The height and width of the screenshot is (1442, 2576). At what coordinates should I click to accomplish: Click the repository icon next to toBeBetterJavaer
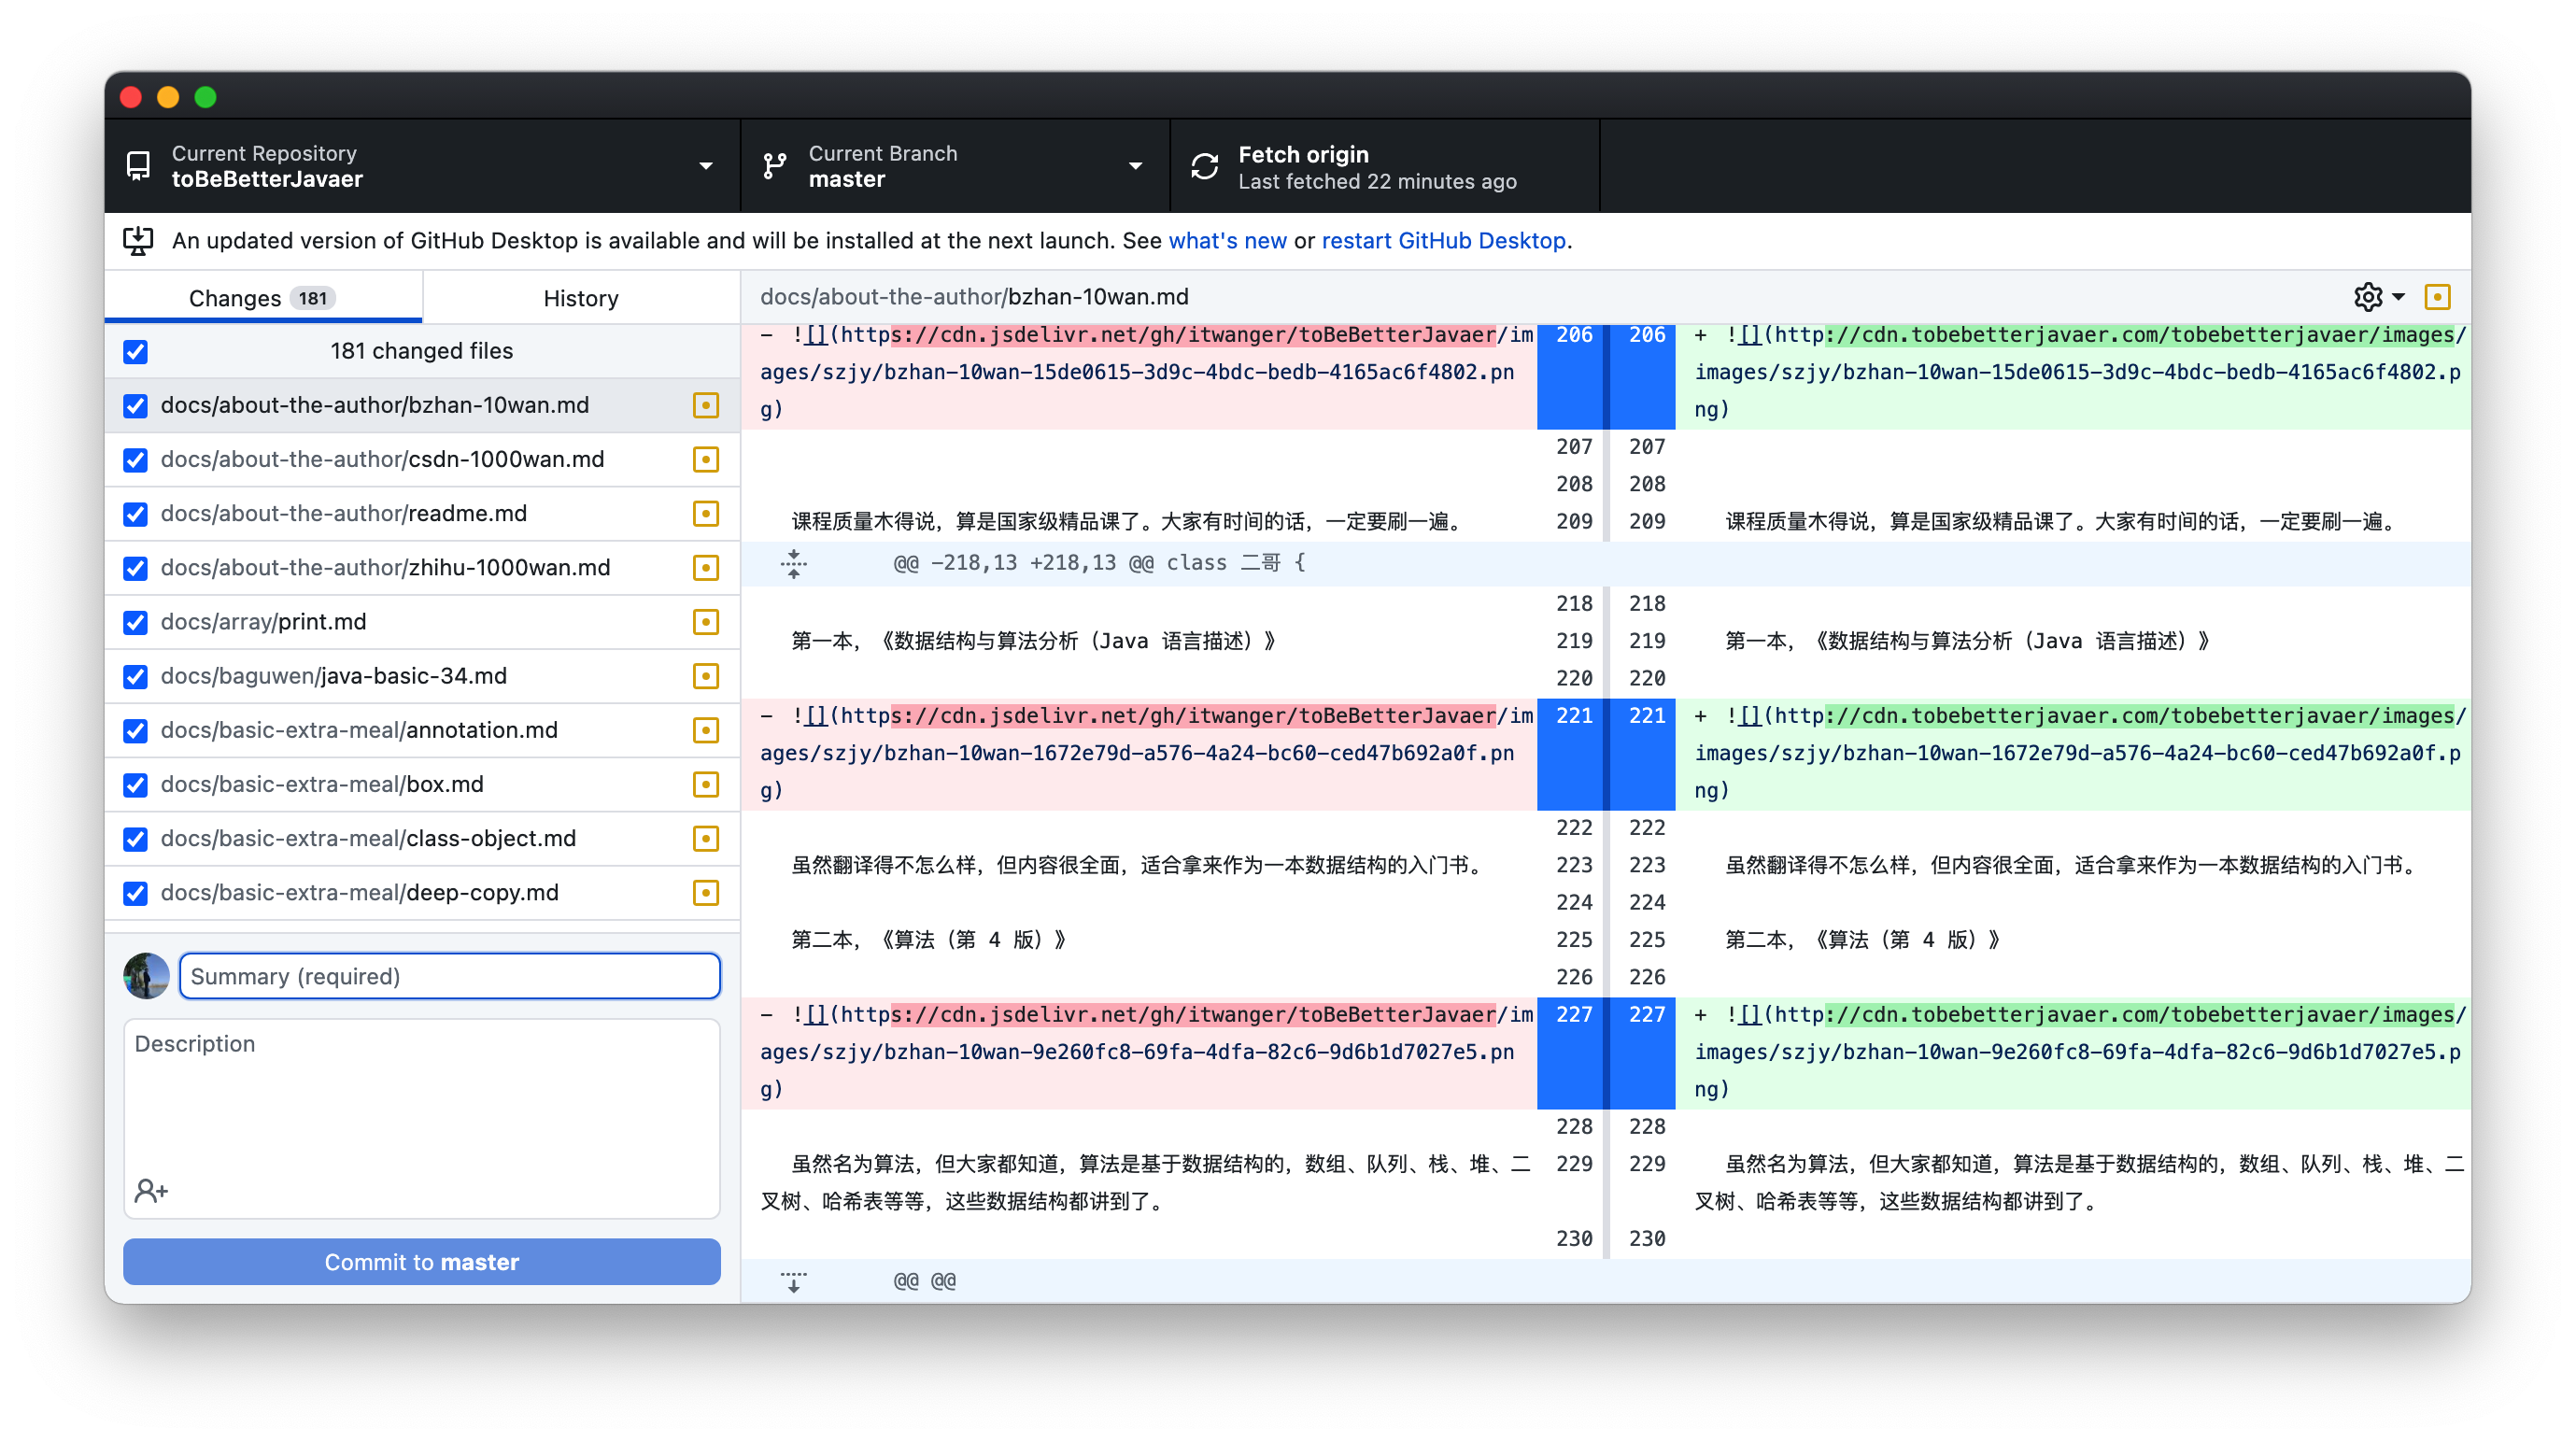tap(138, 166)
